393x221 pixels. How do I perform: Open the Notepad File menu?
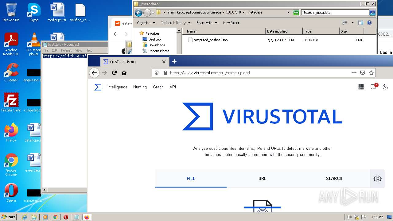coord(46,50)
